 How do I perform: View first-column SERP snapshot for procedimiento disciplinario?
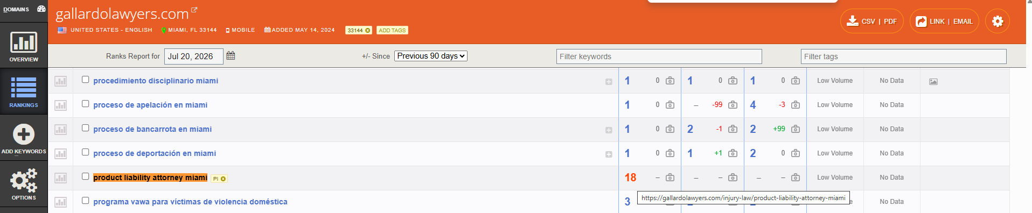click(x=670, y=81)
